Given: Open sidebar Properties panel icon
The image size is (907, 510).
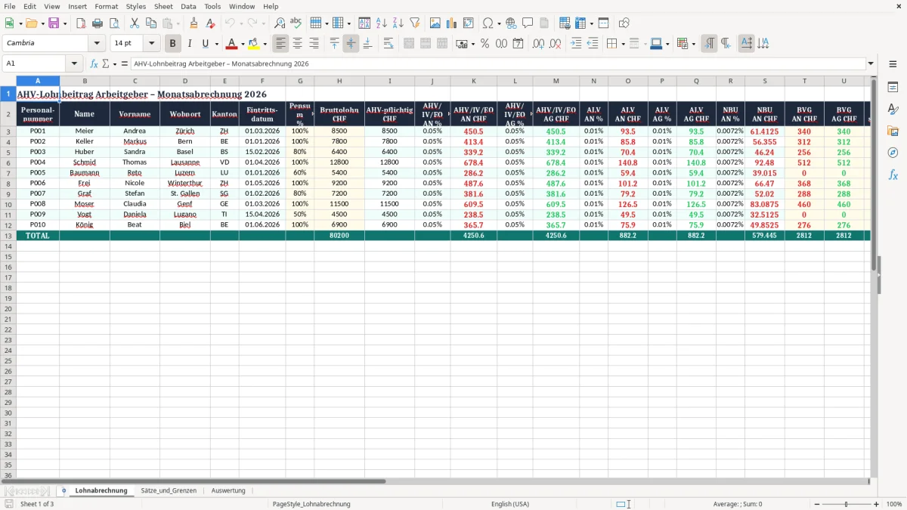Looking at the screenshot, I should coord(893,88).
